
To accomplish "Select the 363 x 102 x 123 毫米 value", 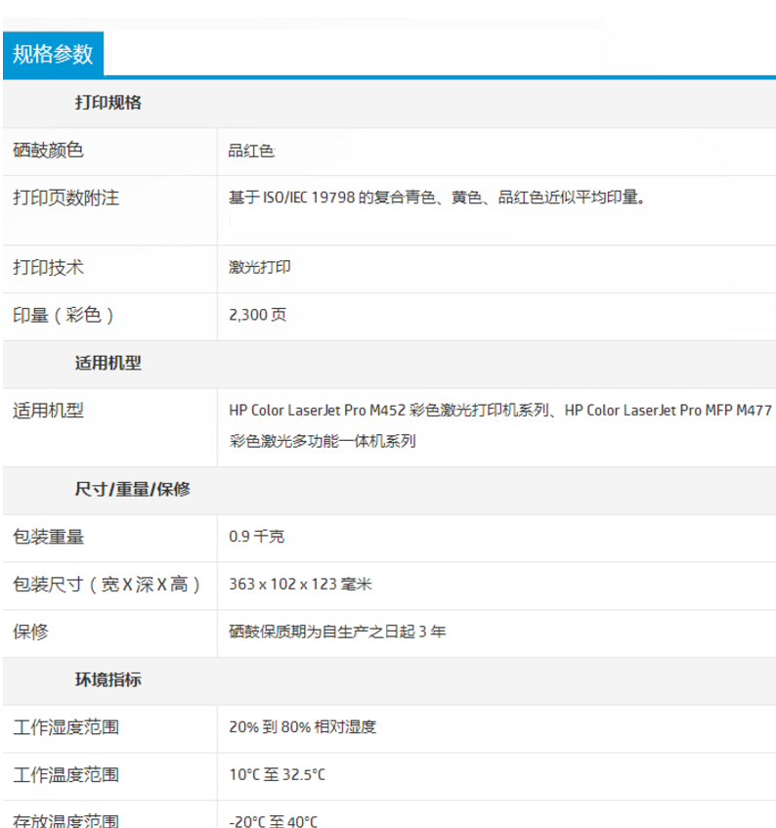I will tap(300, 584).
